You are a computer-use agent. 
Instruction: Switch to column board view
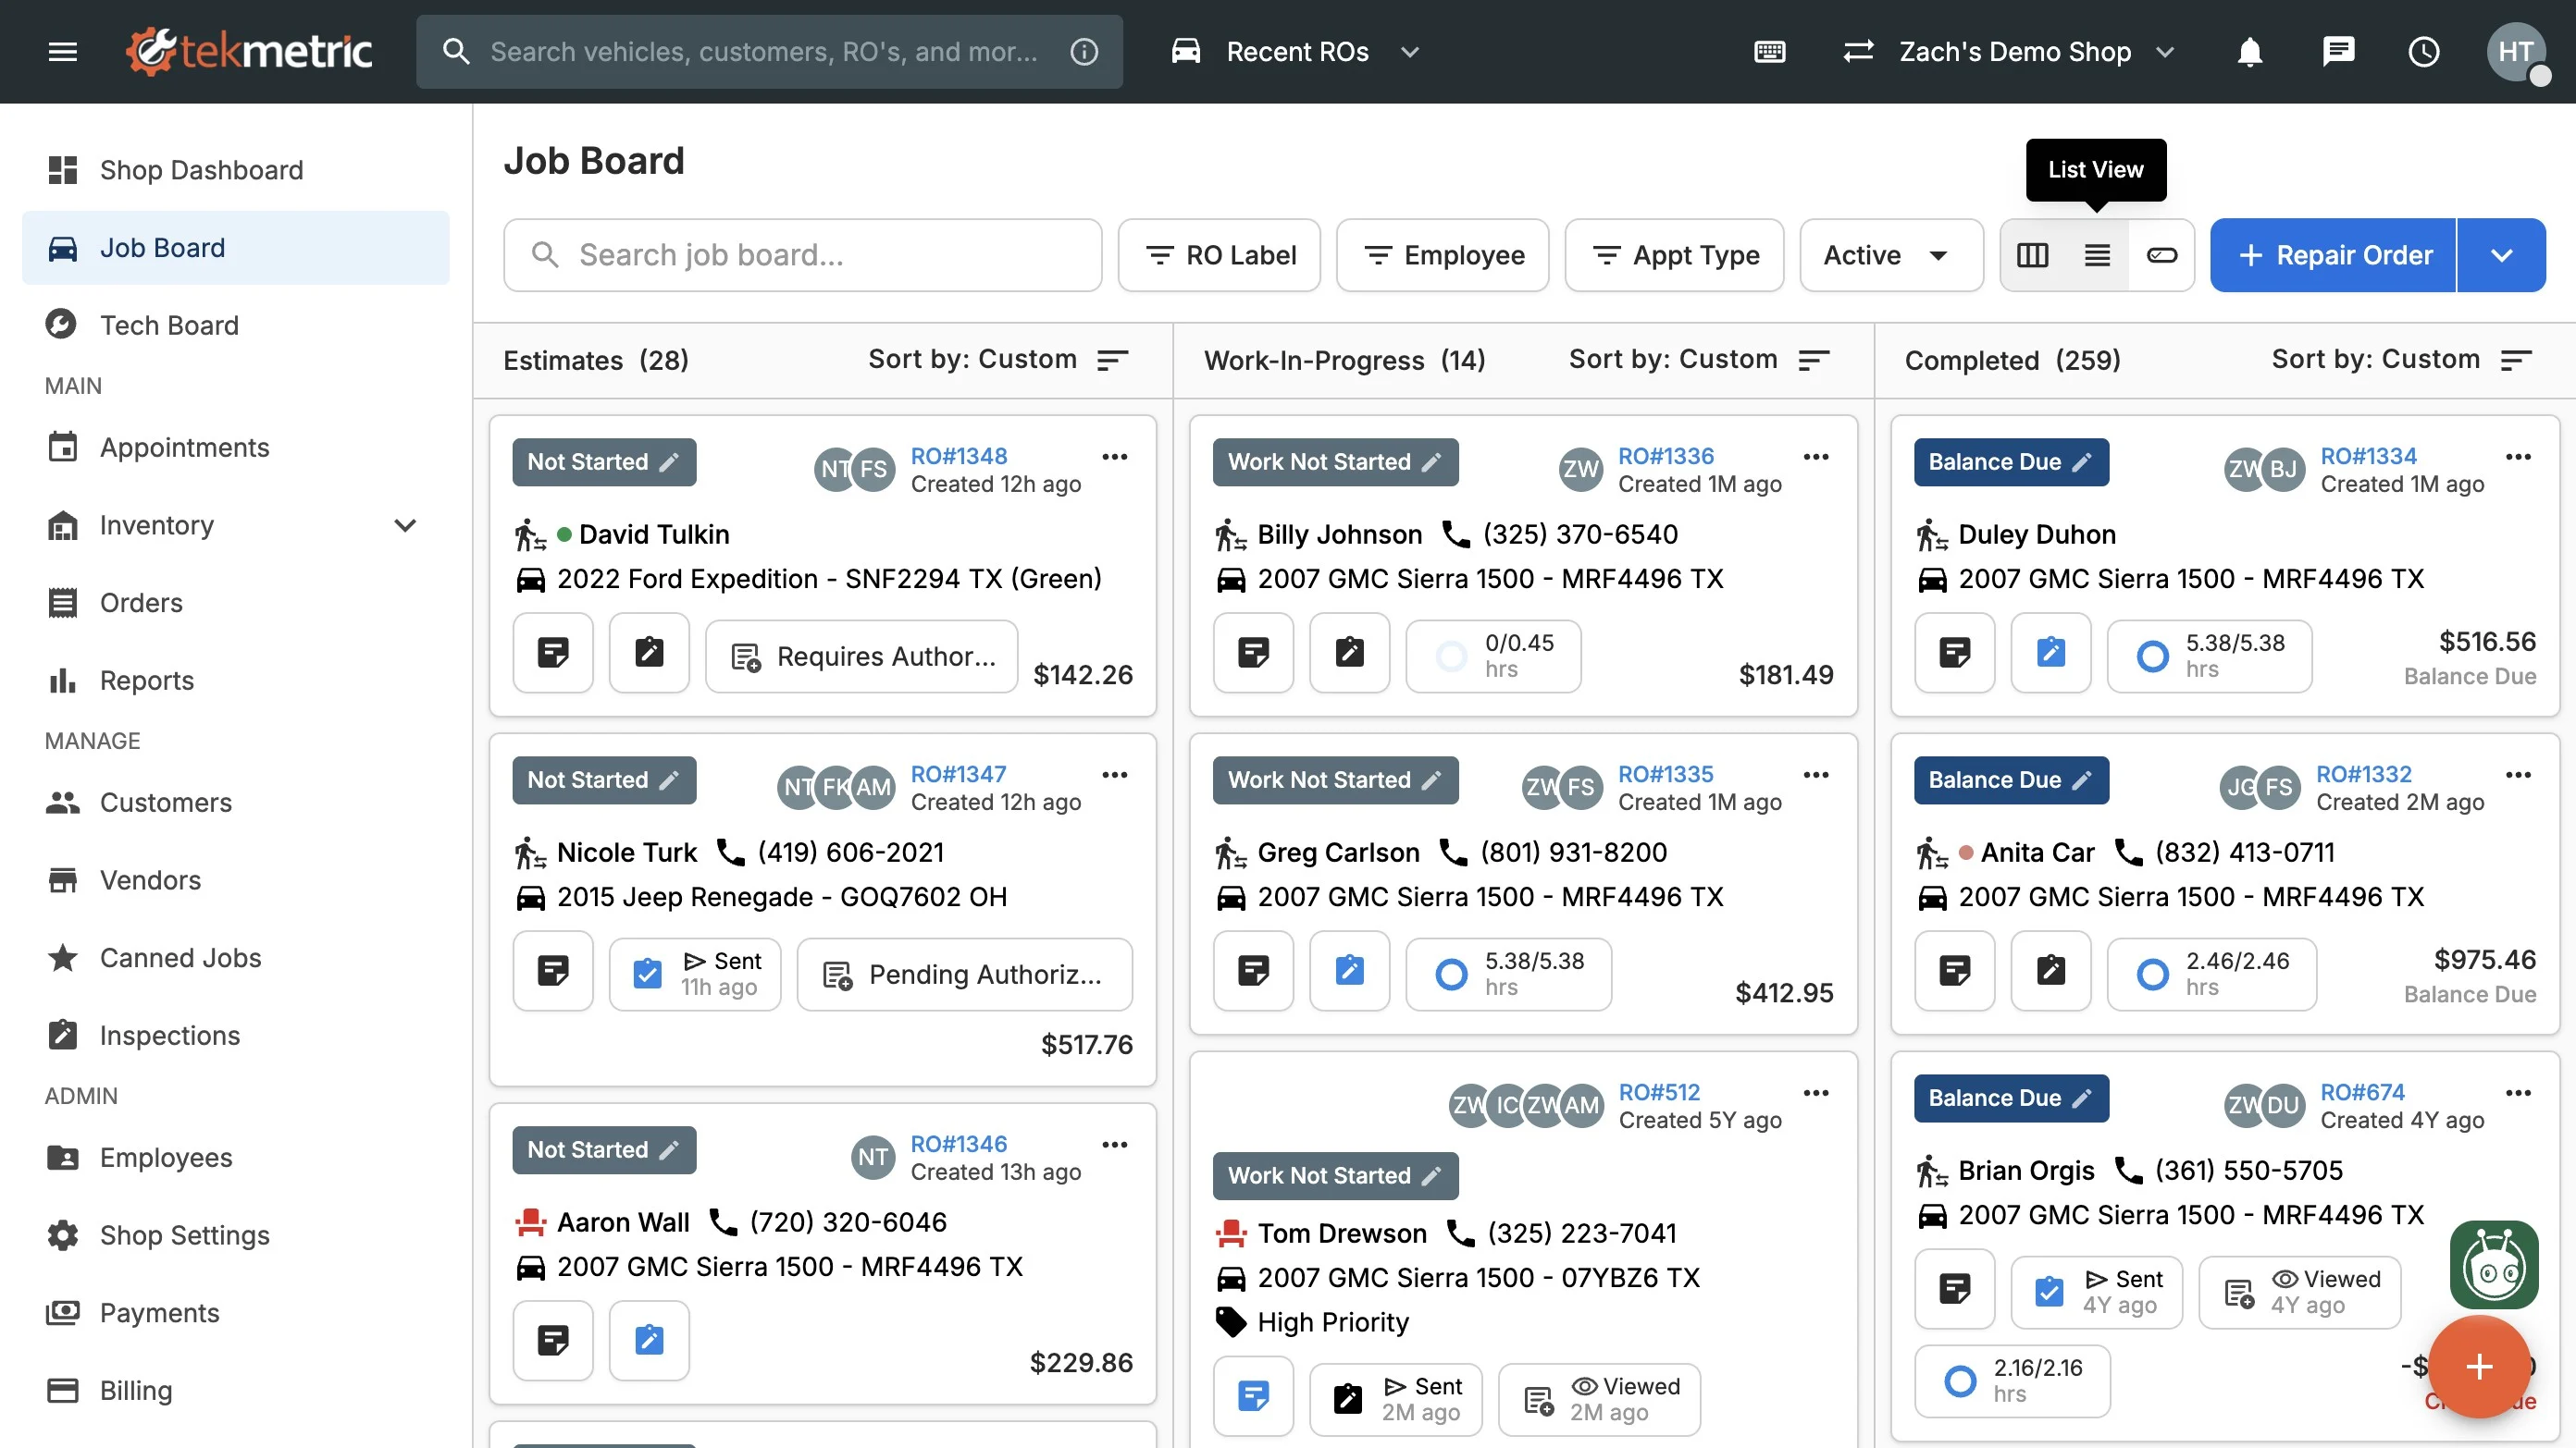click(2032, 256)
